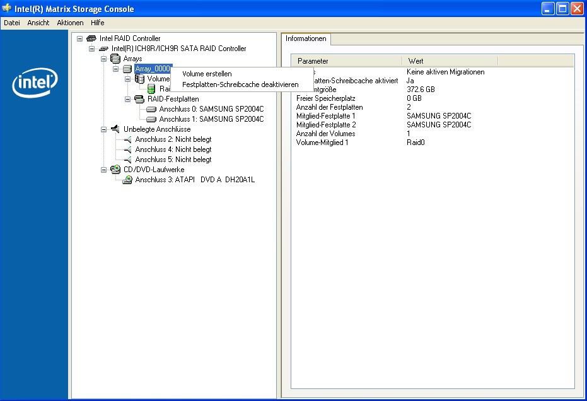Viewport: 587px width, 401px height.
Task: Click the Anschluss 3 DVD drive icon
Action: (127, 180)
